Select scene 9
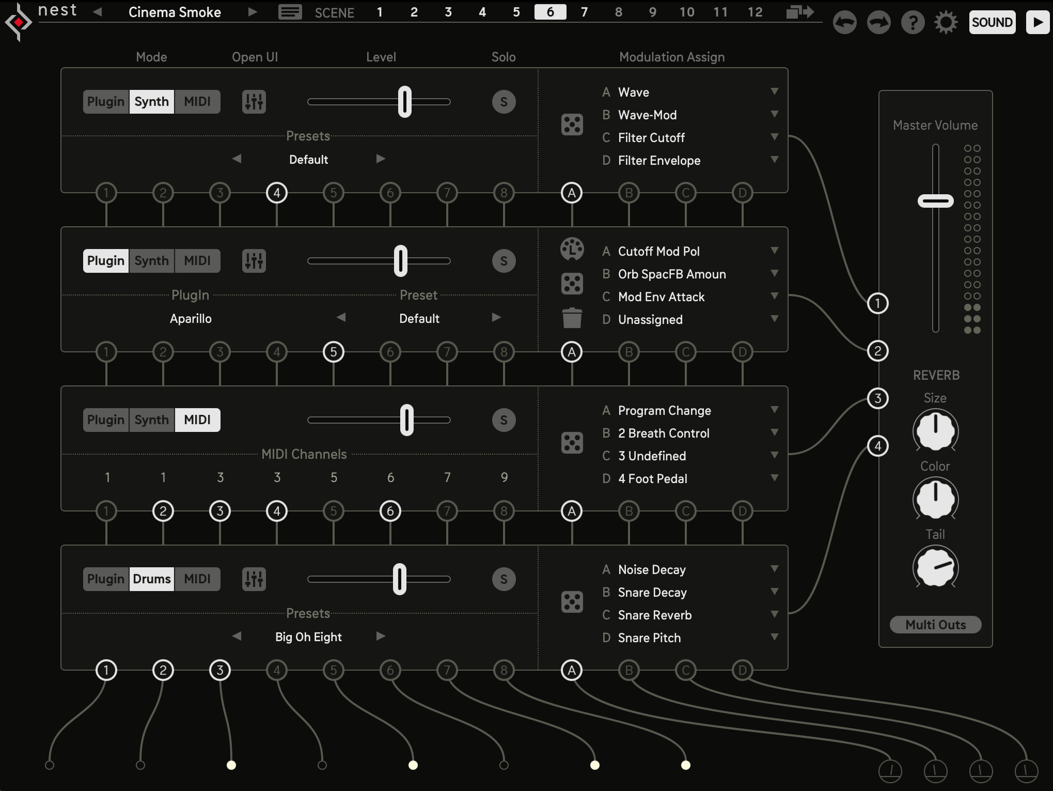Screen dimensions: 1053x791 [x=652, y=12]
